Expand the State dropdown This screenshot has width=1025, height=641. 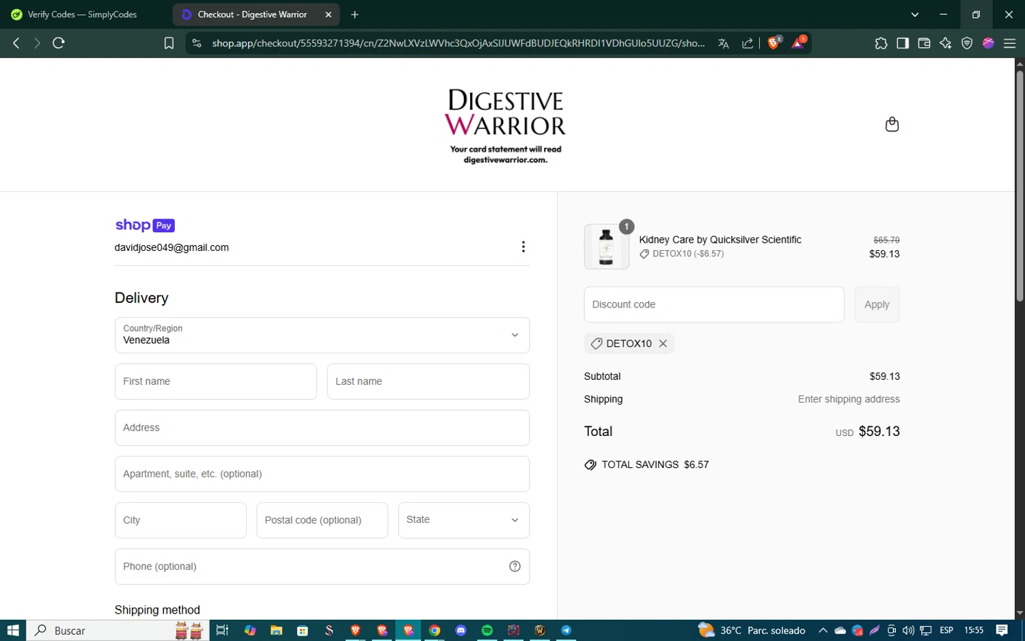point(464,520)
